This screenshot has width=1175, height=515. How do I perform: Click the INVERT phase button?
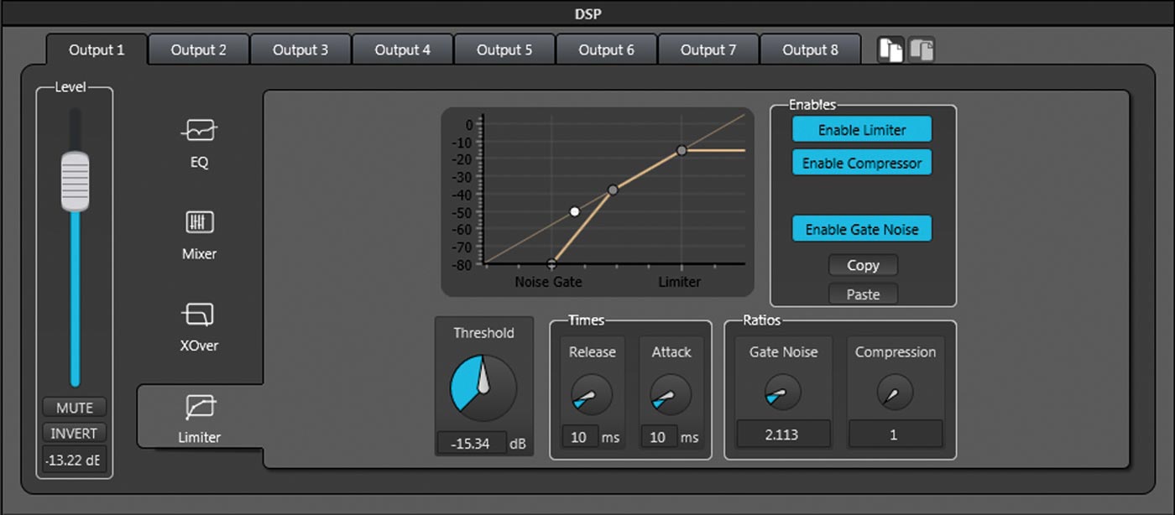tap(75, 434)
